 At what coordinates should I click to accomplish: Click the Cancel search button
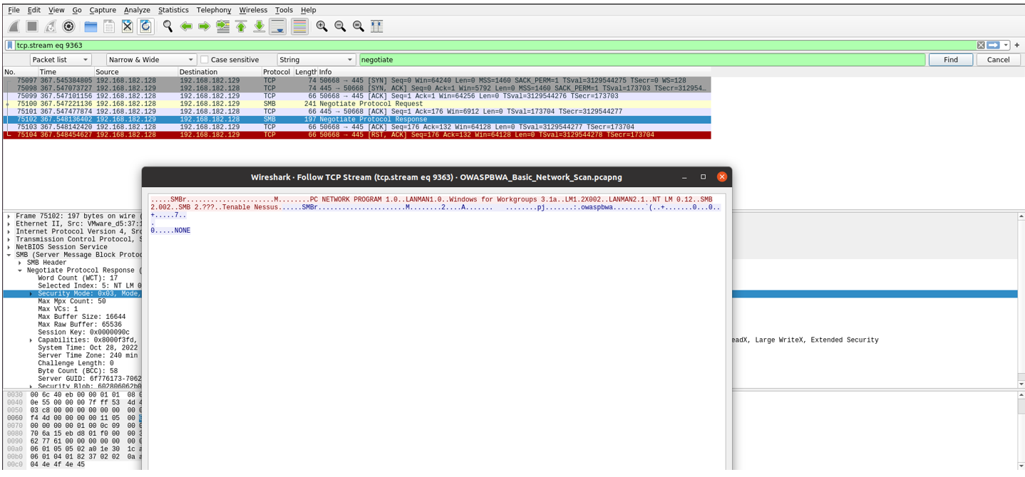point(998,60)
